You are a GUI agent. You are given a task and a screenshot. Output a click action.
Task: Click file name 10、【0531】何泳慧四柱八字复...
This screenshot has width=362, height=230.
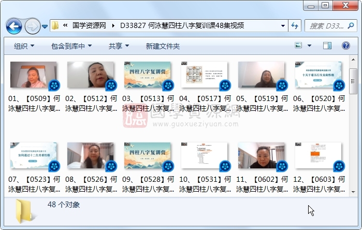(205, 184)
